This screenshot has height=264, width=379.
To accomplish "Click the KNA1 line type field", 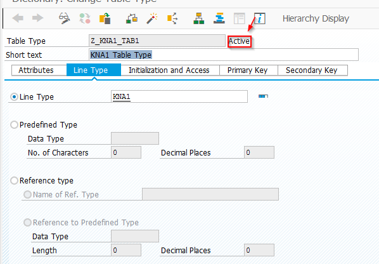I will tap(179, 96).
